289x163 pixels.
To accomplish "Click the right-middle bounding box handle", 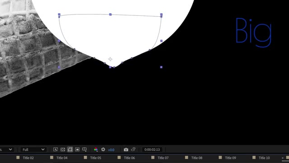I will [162, 41].
